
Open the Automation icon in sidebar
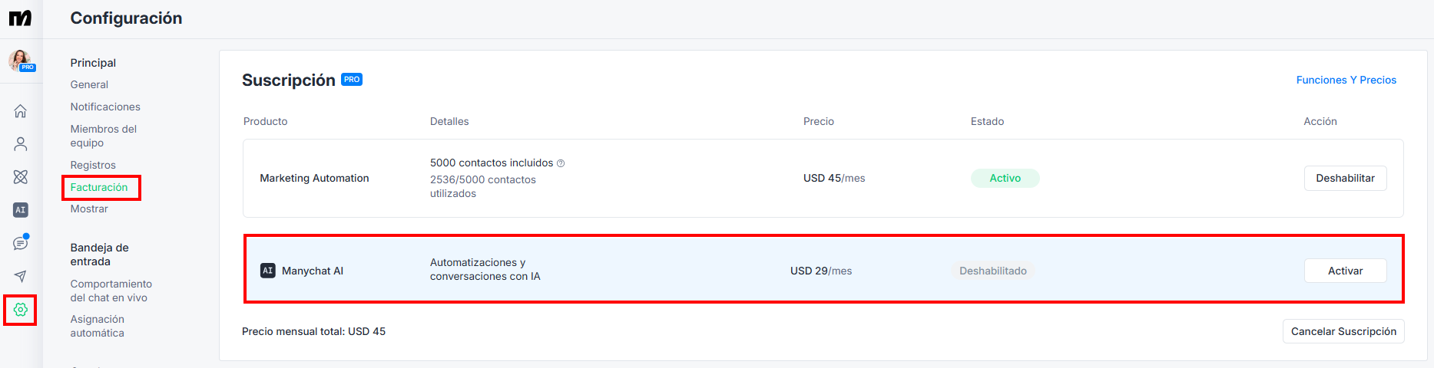(21, 177)
